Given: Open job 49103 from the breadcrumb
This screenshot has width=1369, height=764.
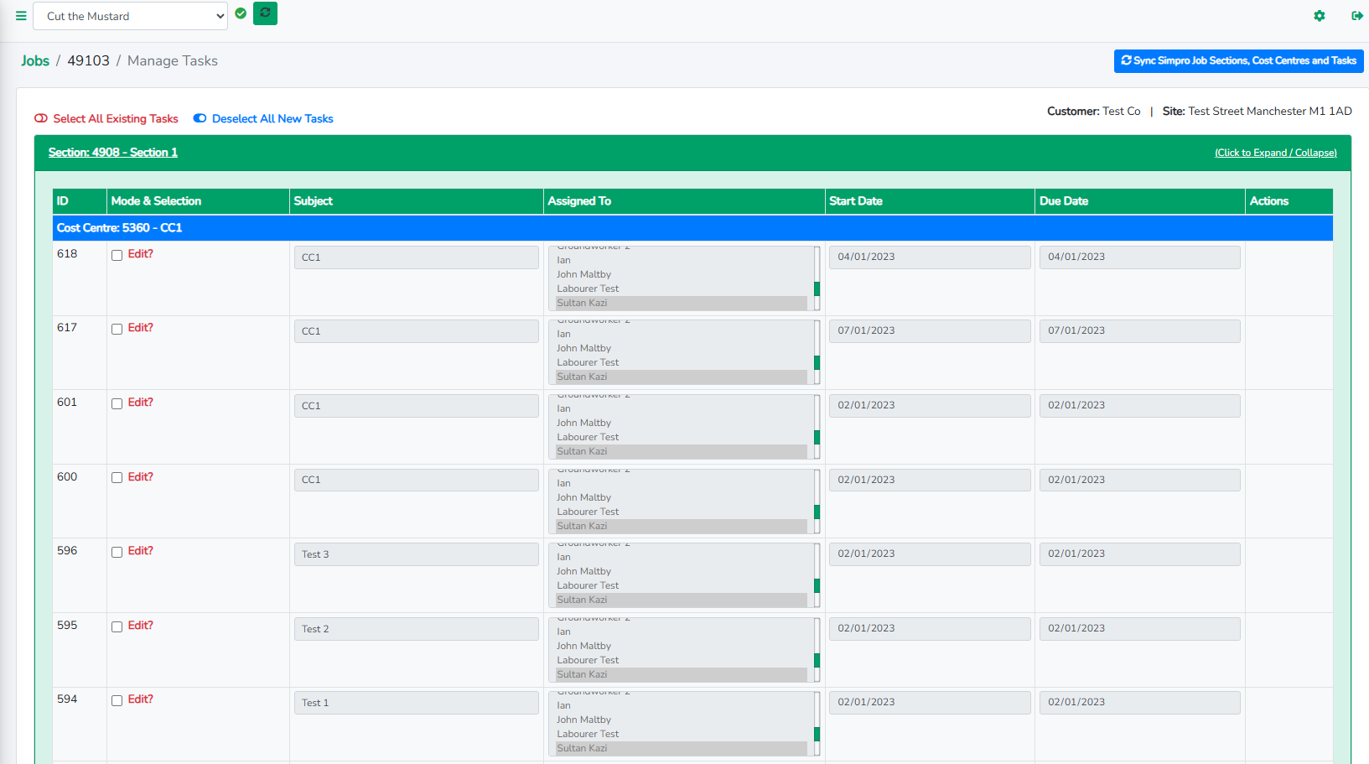Looking at the screenshot, I should (x=88, y=60).
